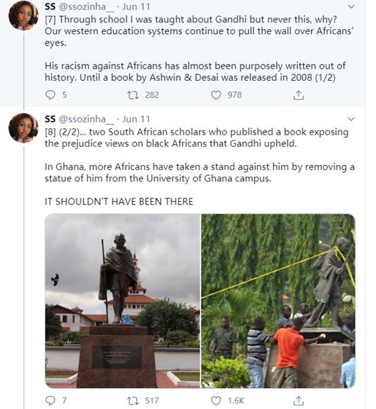Share the tweet about Ghana statue removal
This screenshot has width=376, height=409.
[299, 401]
